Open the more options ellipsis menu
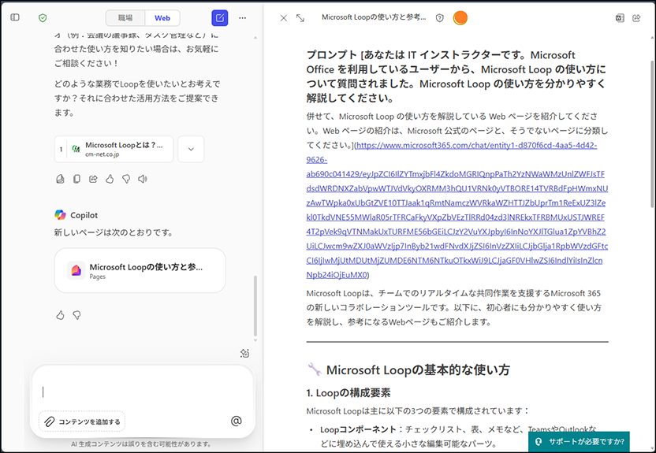Screen dimensions: 656x453 [243, 18]
